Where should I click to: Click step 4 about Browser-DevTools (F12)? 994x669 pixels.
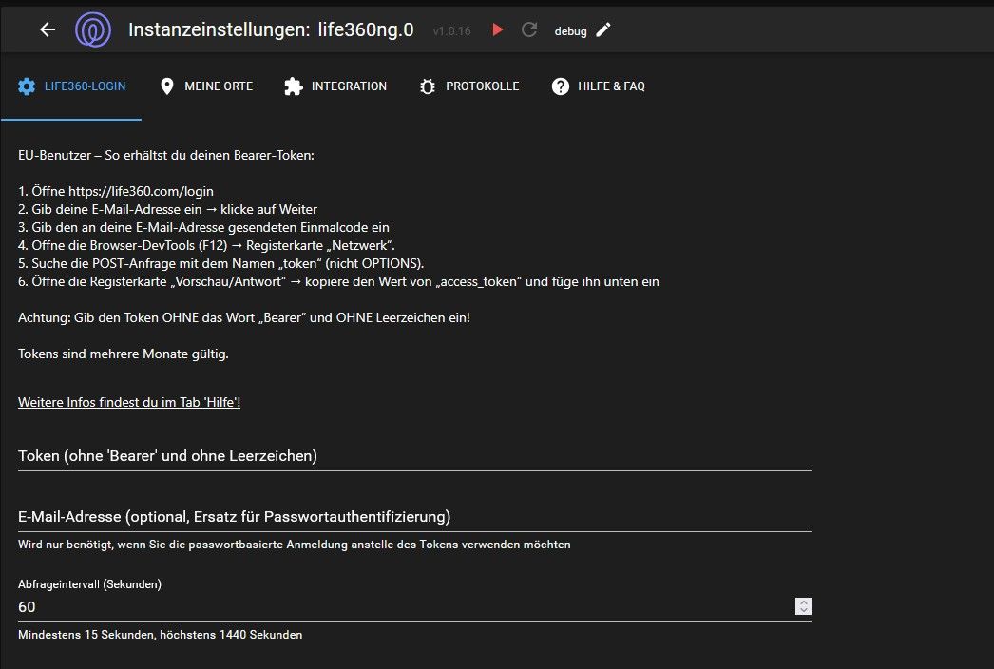point(206,245)
